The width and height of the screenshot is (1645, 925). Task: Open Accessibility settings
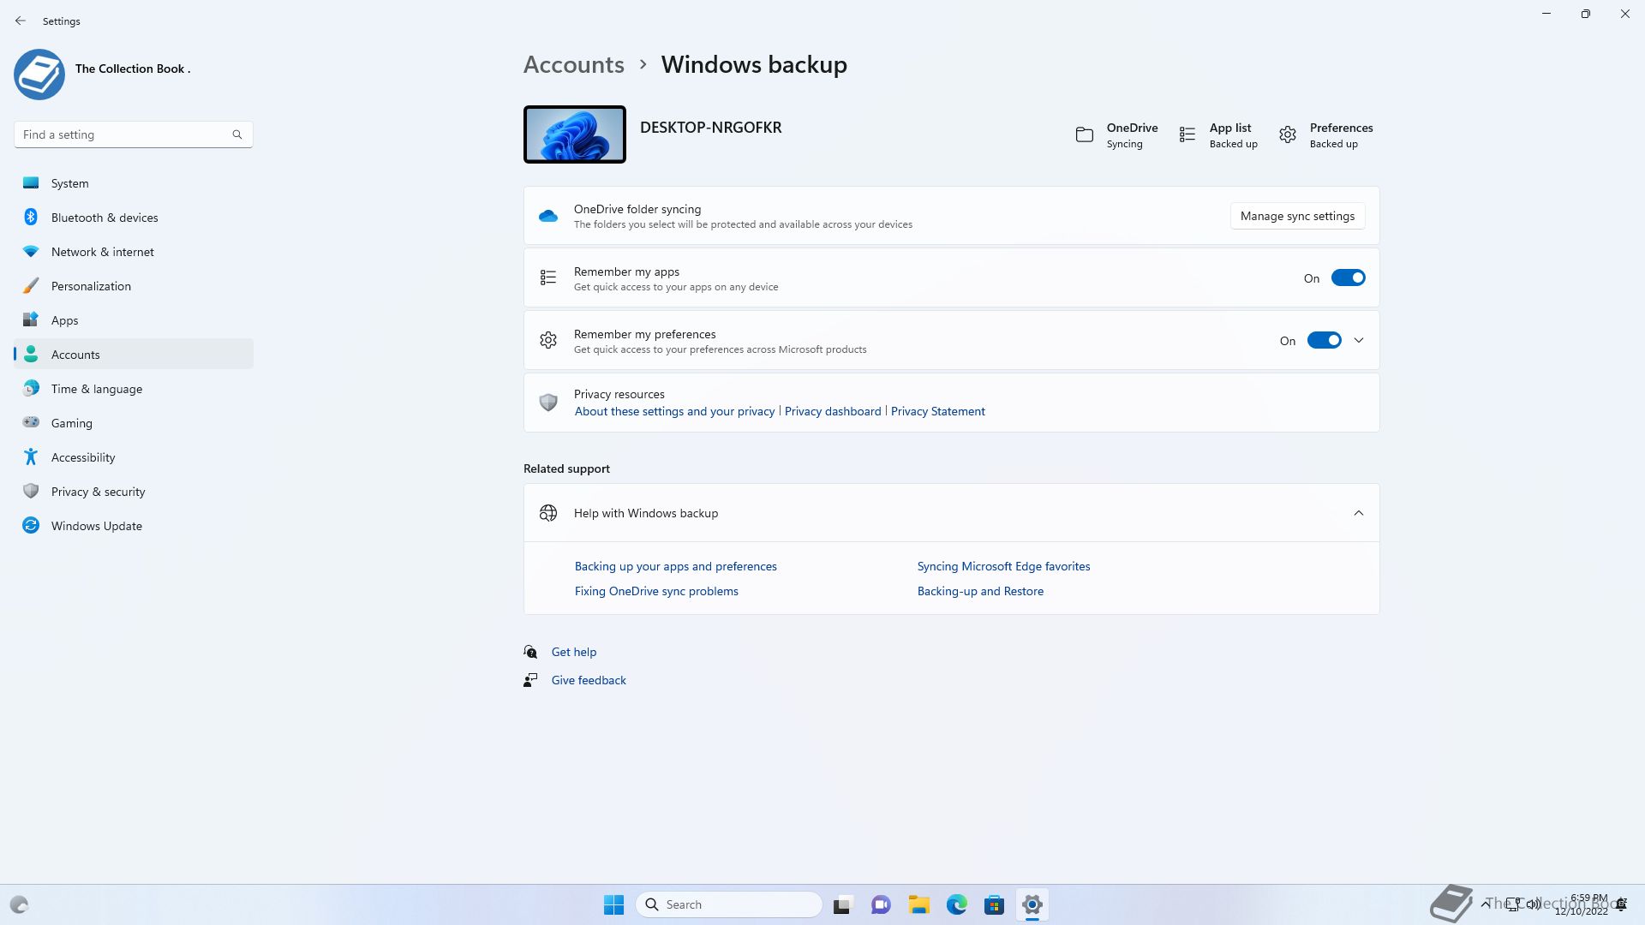pos(134,457)
